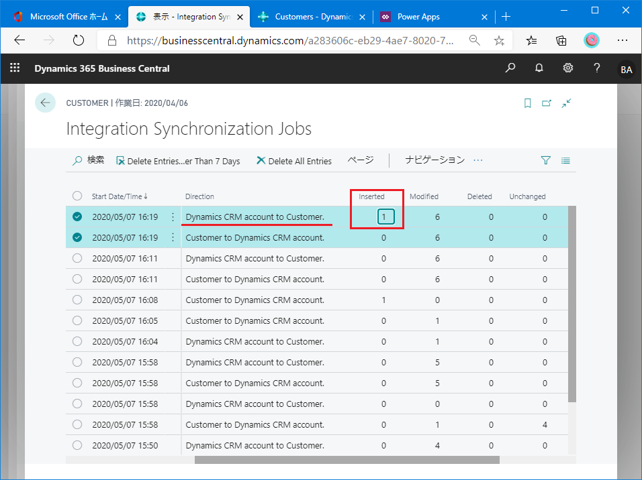The height and width of the screenshot is (480, 642).
Task: Click the Inserted value 1 in 16:08 row
Action: 383,300
